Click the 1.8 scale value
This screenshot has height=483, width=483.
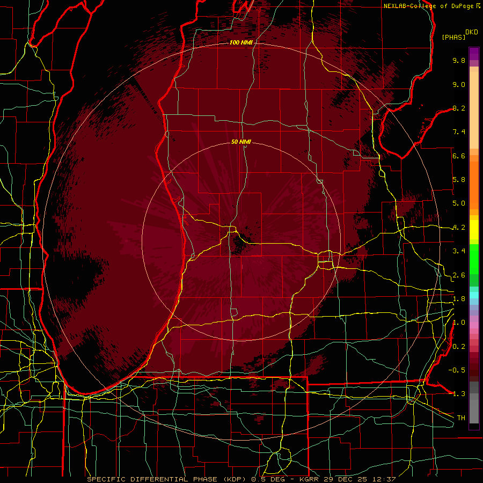tap(459, 299)
